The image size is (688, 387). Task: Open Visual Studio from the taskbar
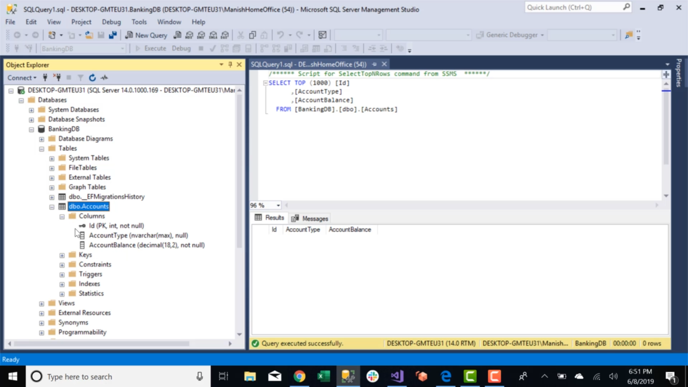397,376
